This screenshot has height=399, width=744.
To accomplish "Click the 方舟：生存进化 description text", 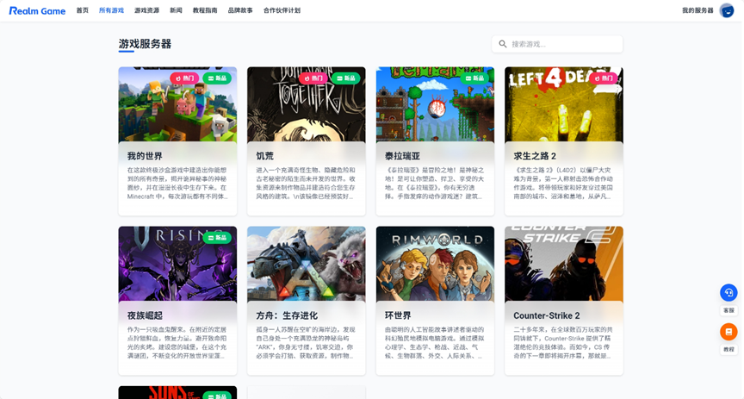I will [306, 342].
